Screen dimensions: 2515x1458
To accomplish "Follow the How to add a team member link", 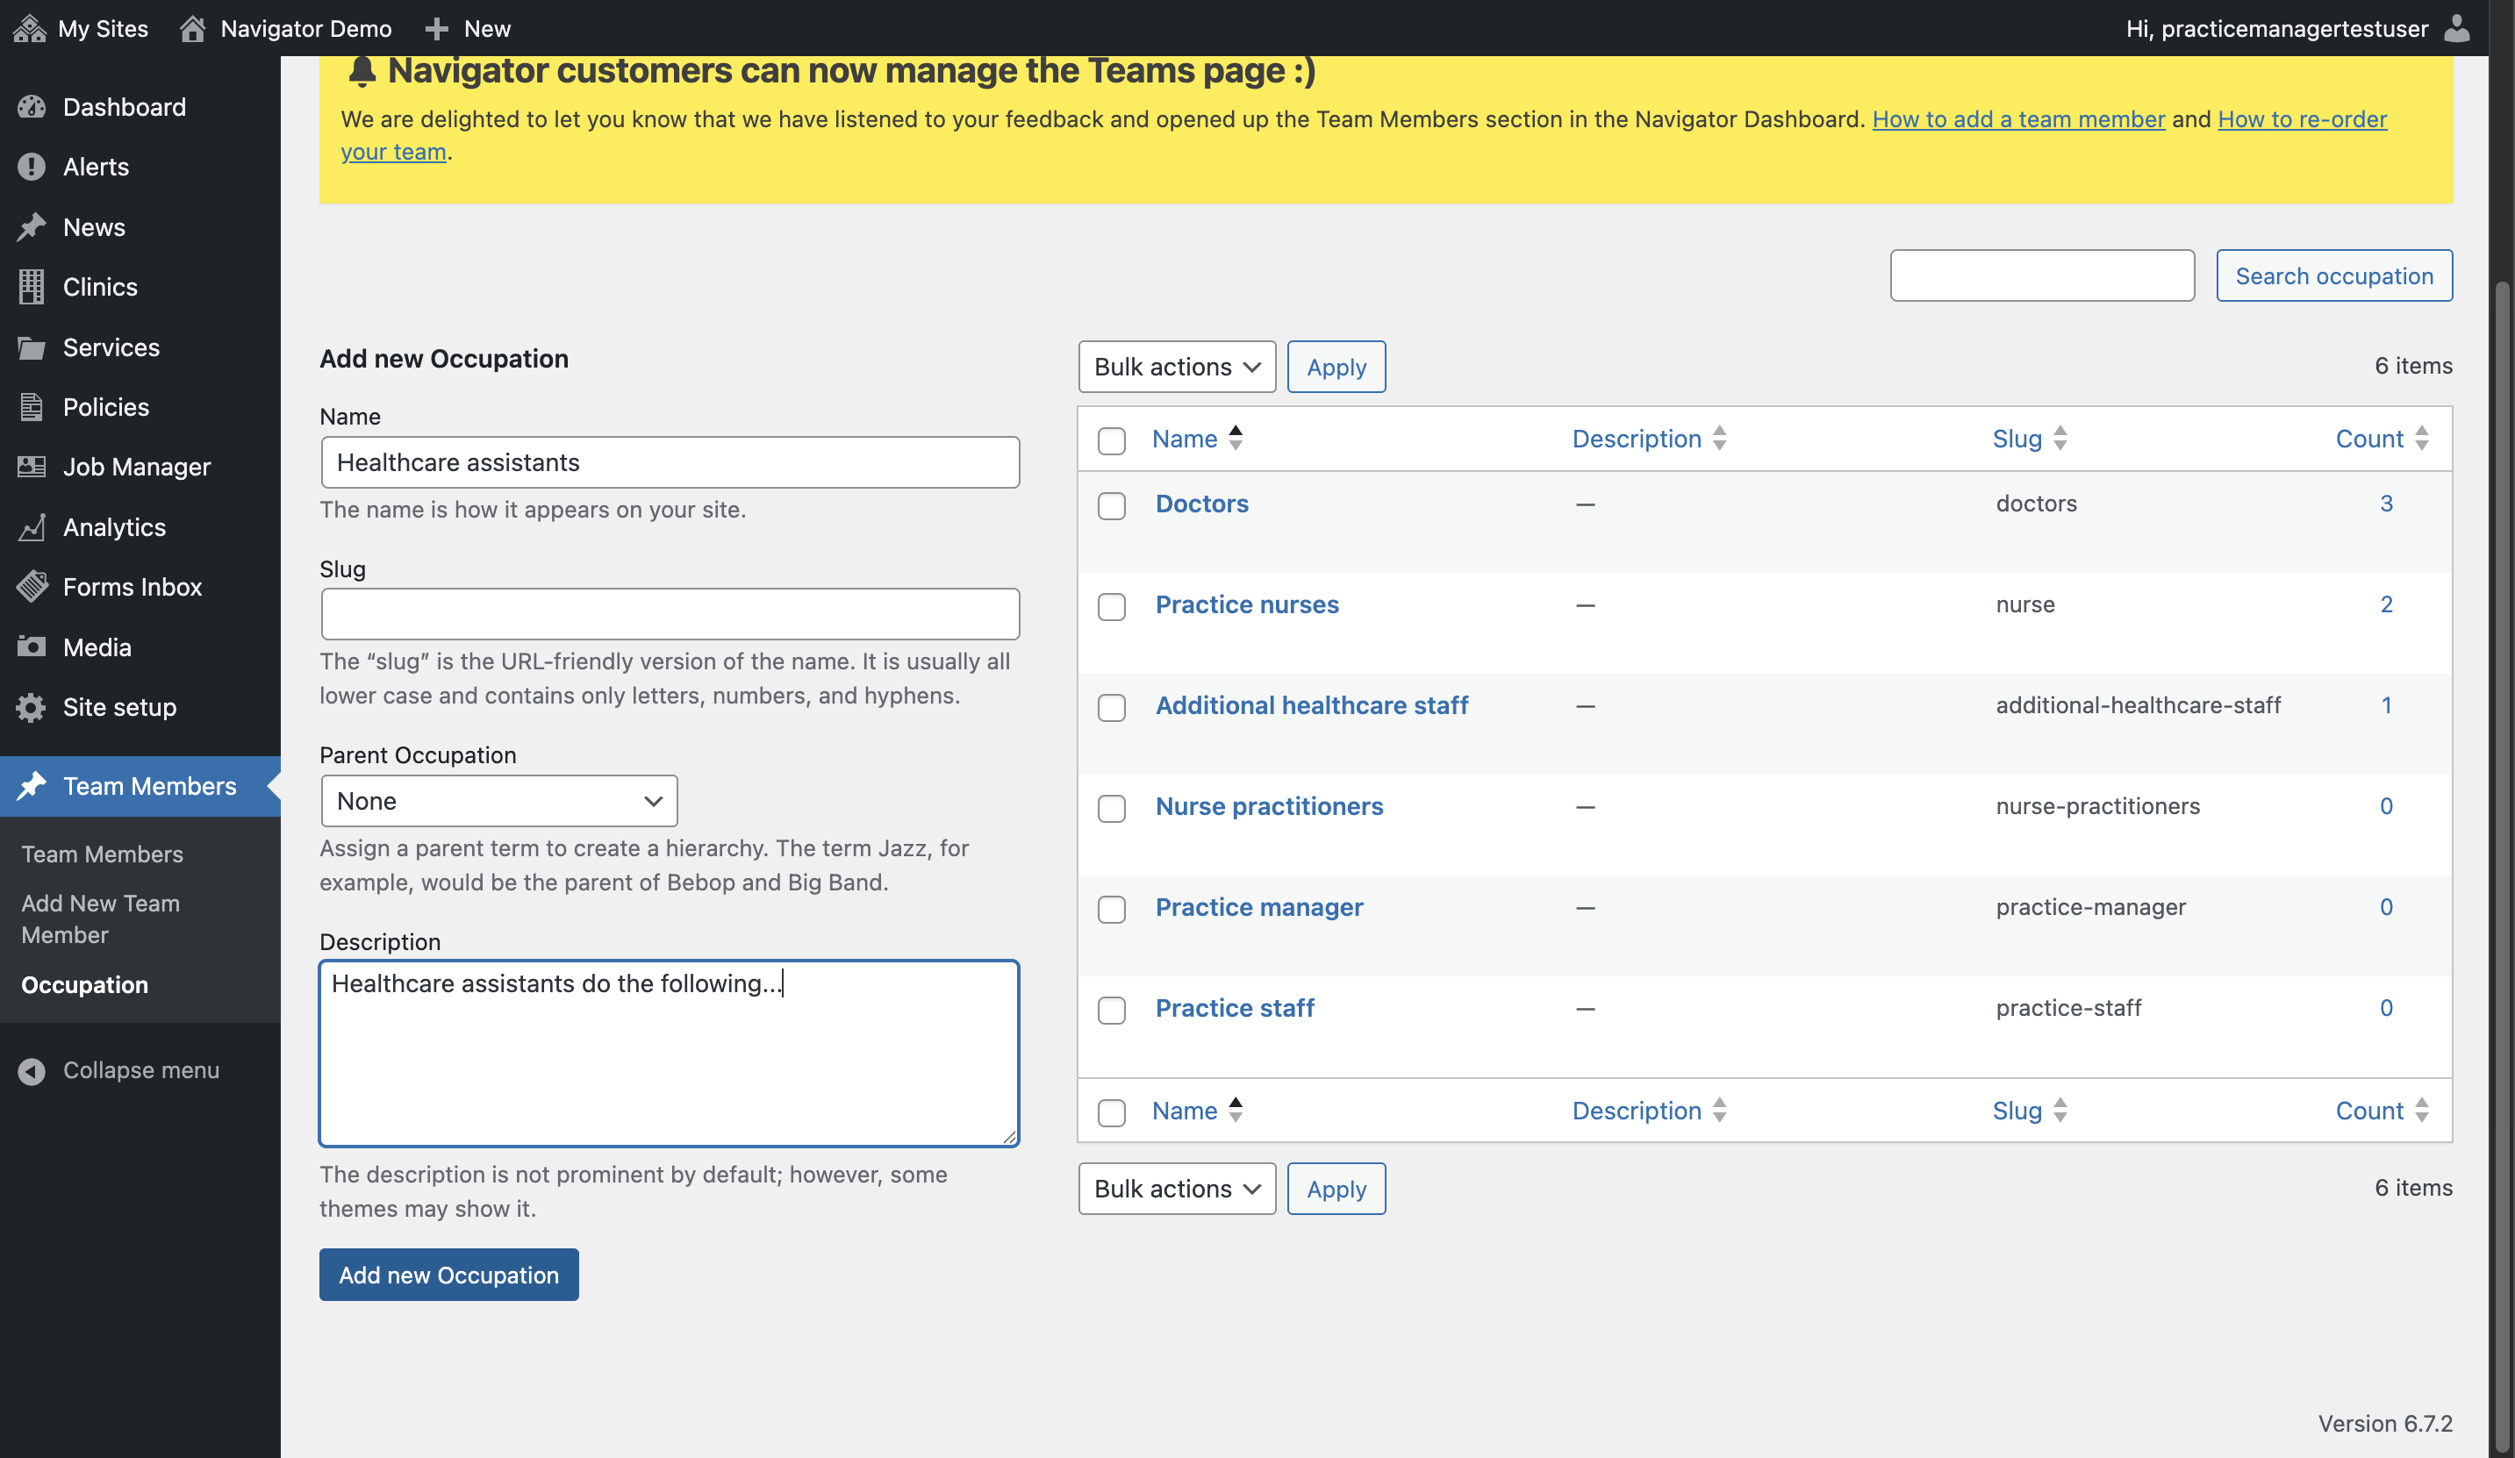I will pos(2018,118).
